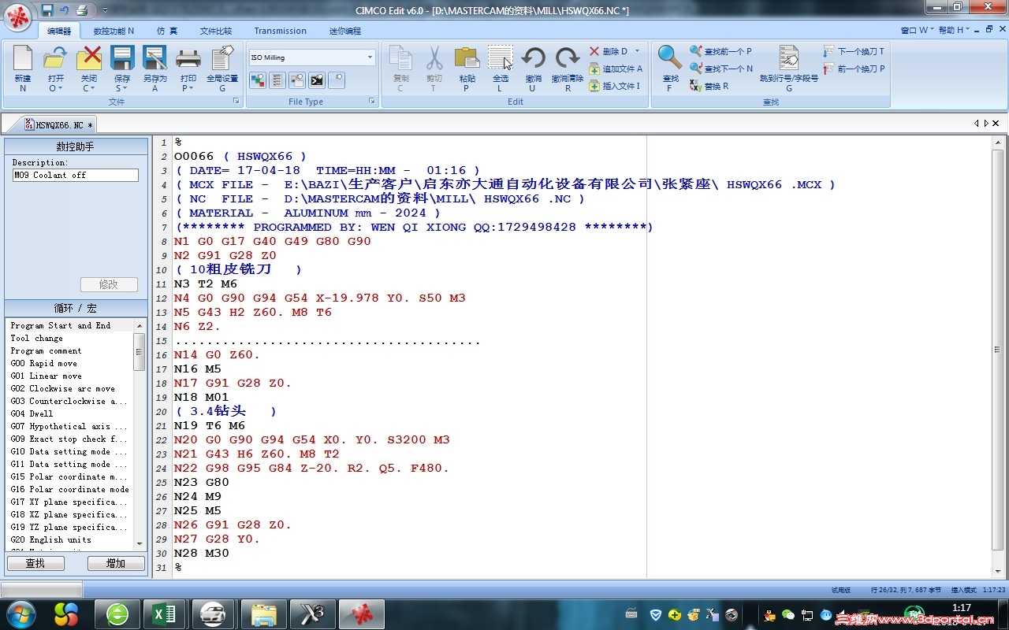Image resolution: width=1009 pixels, height=630 pixels.
Task: Click the 新建 (New) file icon
Action: click(23, 58)
